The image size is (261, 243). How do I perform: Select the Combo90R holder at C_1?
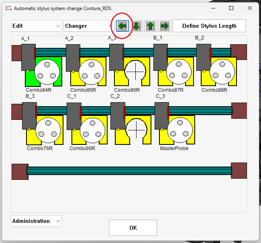pyautogui.click(x=90, y=130)
